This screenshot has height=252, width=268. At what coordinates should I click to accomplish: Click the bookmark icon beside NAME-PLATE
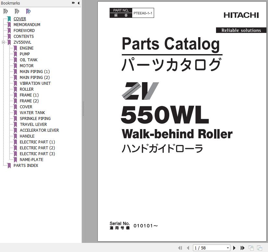click(x=15, y=160)
